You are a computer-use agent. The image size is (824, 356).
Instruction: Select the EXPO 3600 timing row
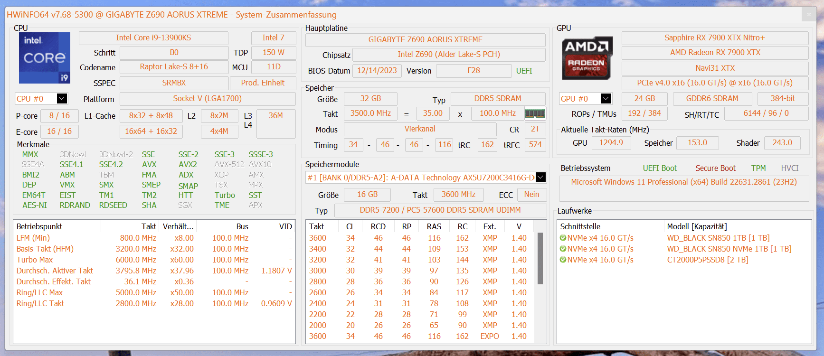click(x=420, y=337)
